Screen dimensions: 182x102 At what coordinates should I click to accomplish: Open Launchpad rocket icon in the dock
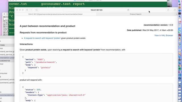click(179, 5)
